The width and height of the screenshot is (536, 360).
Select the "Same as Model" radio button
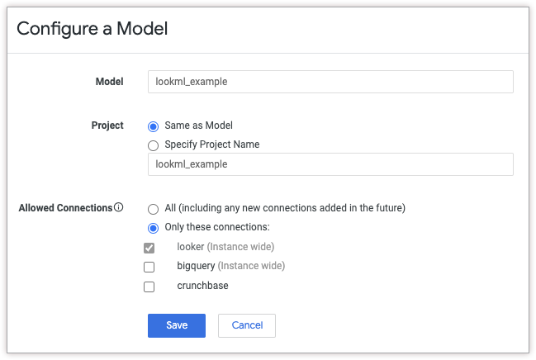[x=153, y=126]
